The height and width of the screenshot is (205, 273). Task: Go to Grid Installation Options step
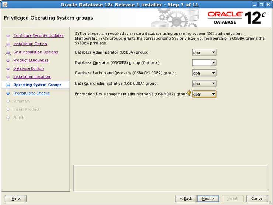click(36, 52)
